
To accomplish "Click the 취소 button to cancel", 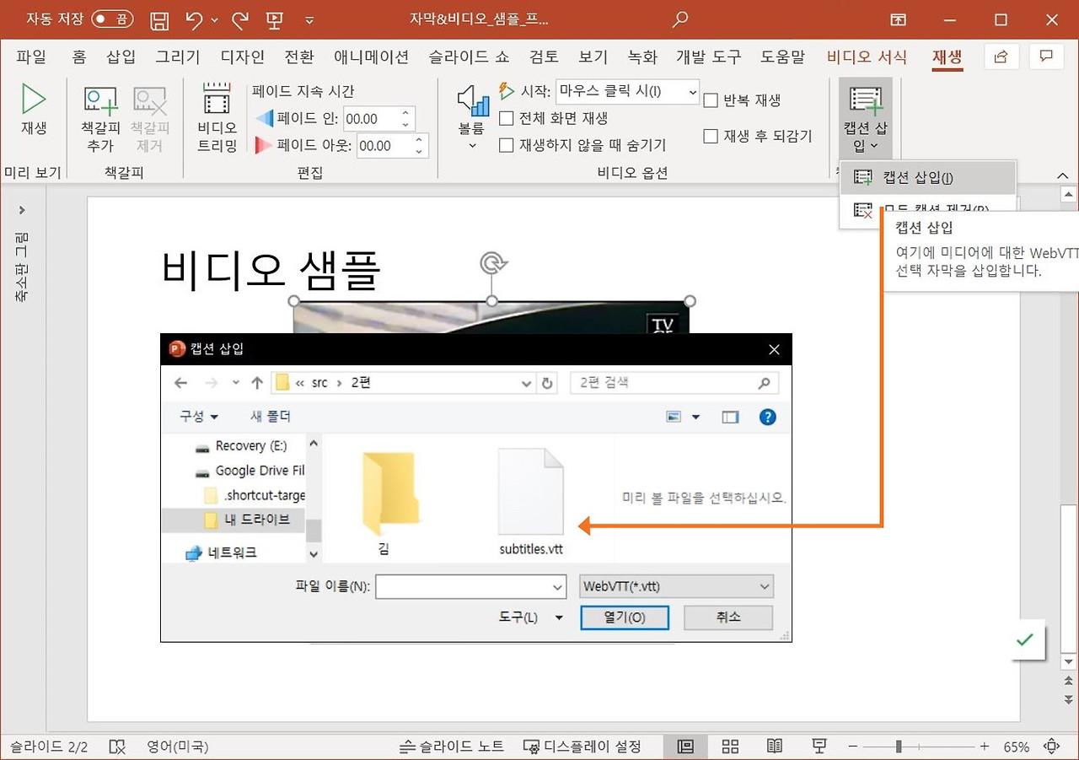I will click(x=727, y=617).
